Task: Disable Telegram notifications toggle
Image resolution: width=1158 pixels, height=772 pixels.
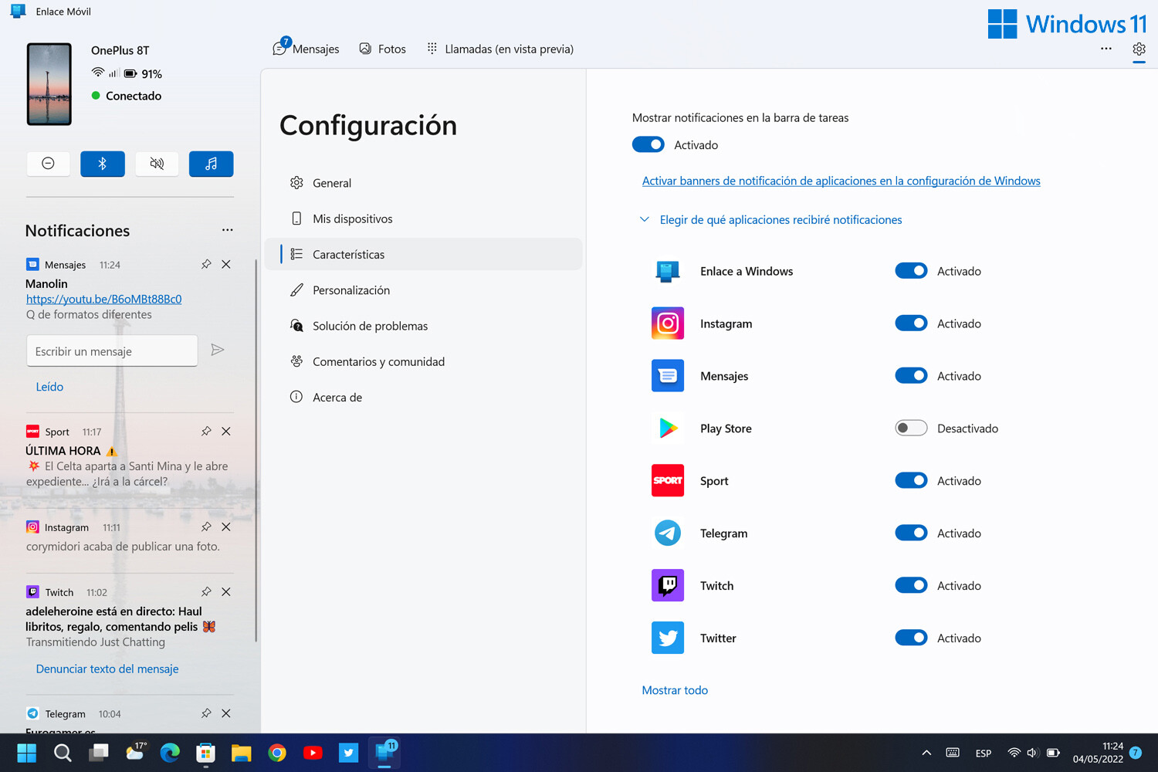Action: (911, 533)
